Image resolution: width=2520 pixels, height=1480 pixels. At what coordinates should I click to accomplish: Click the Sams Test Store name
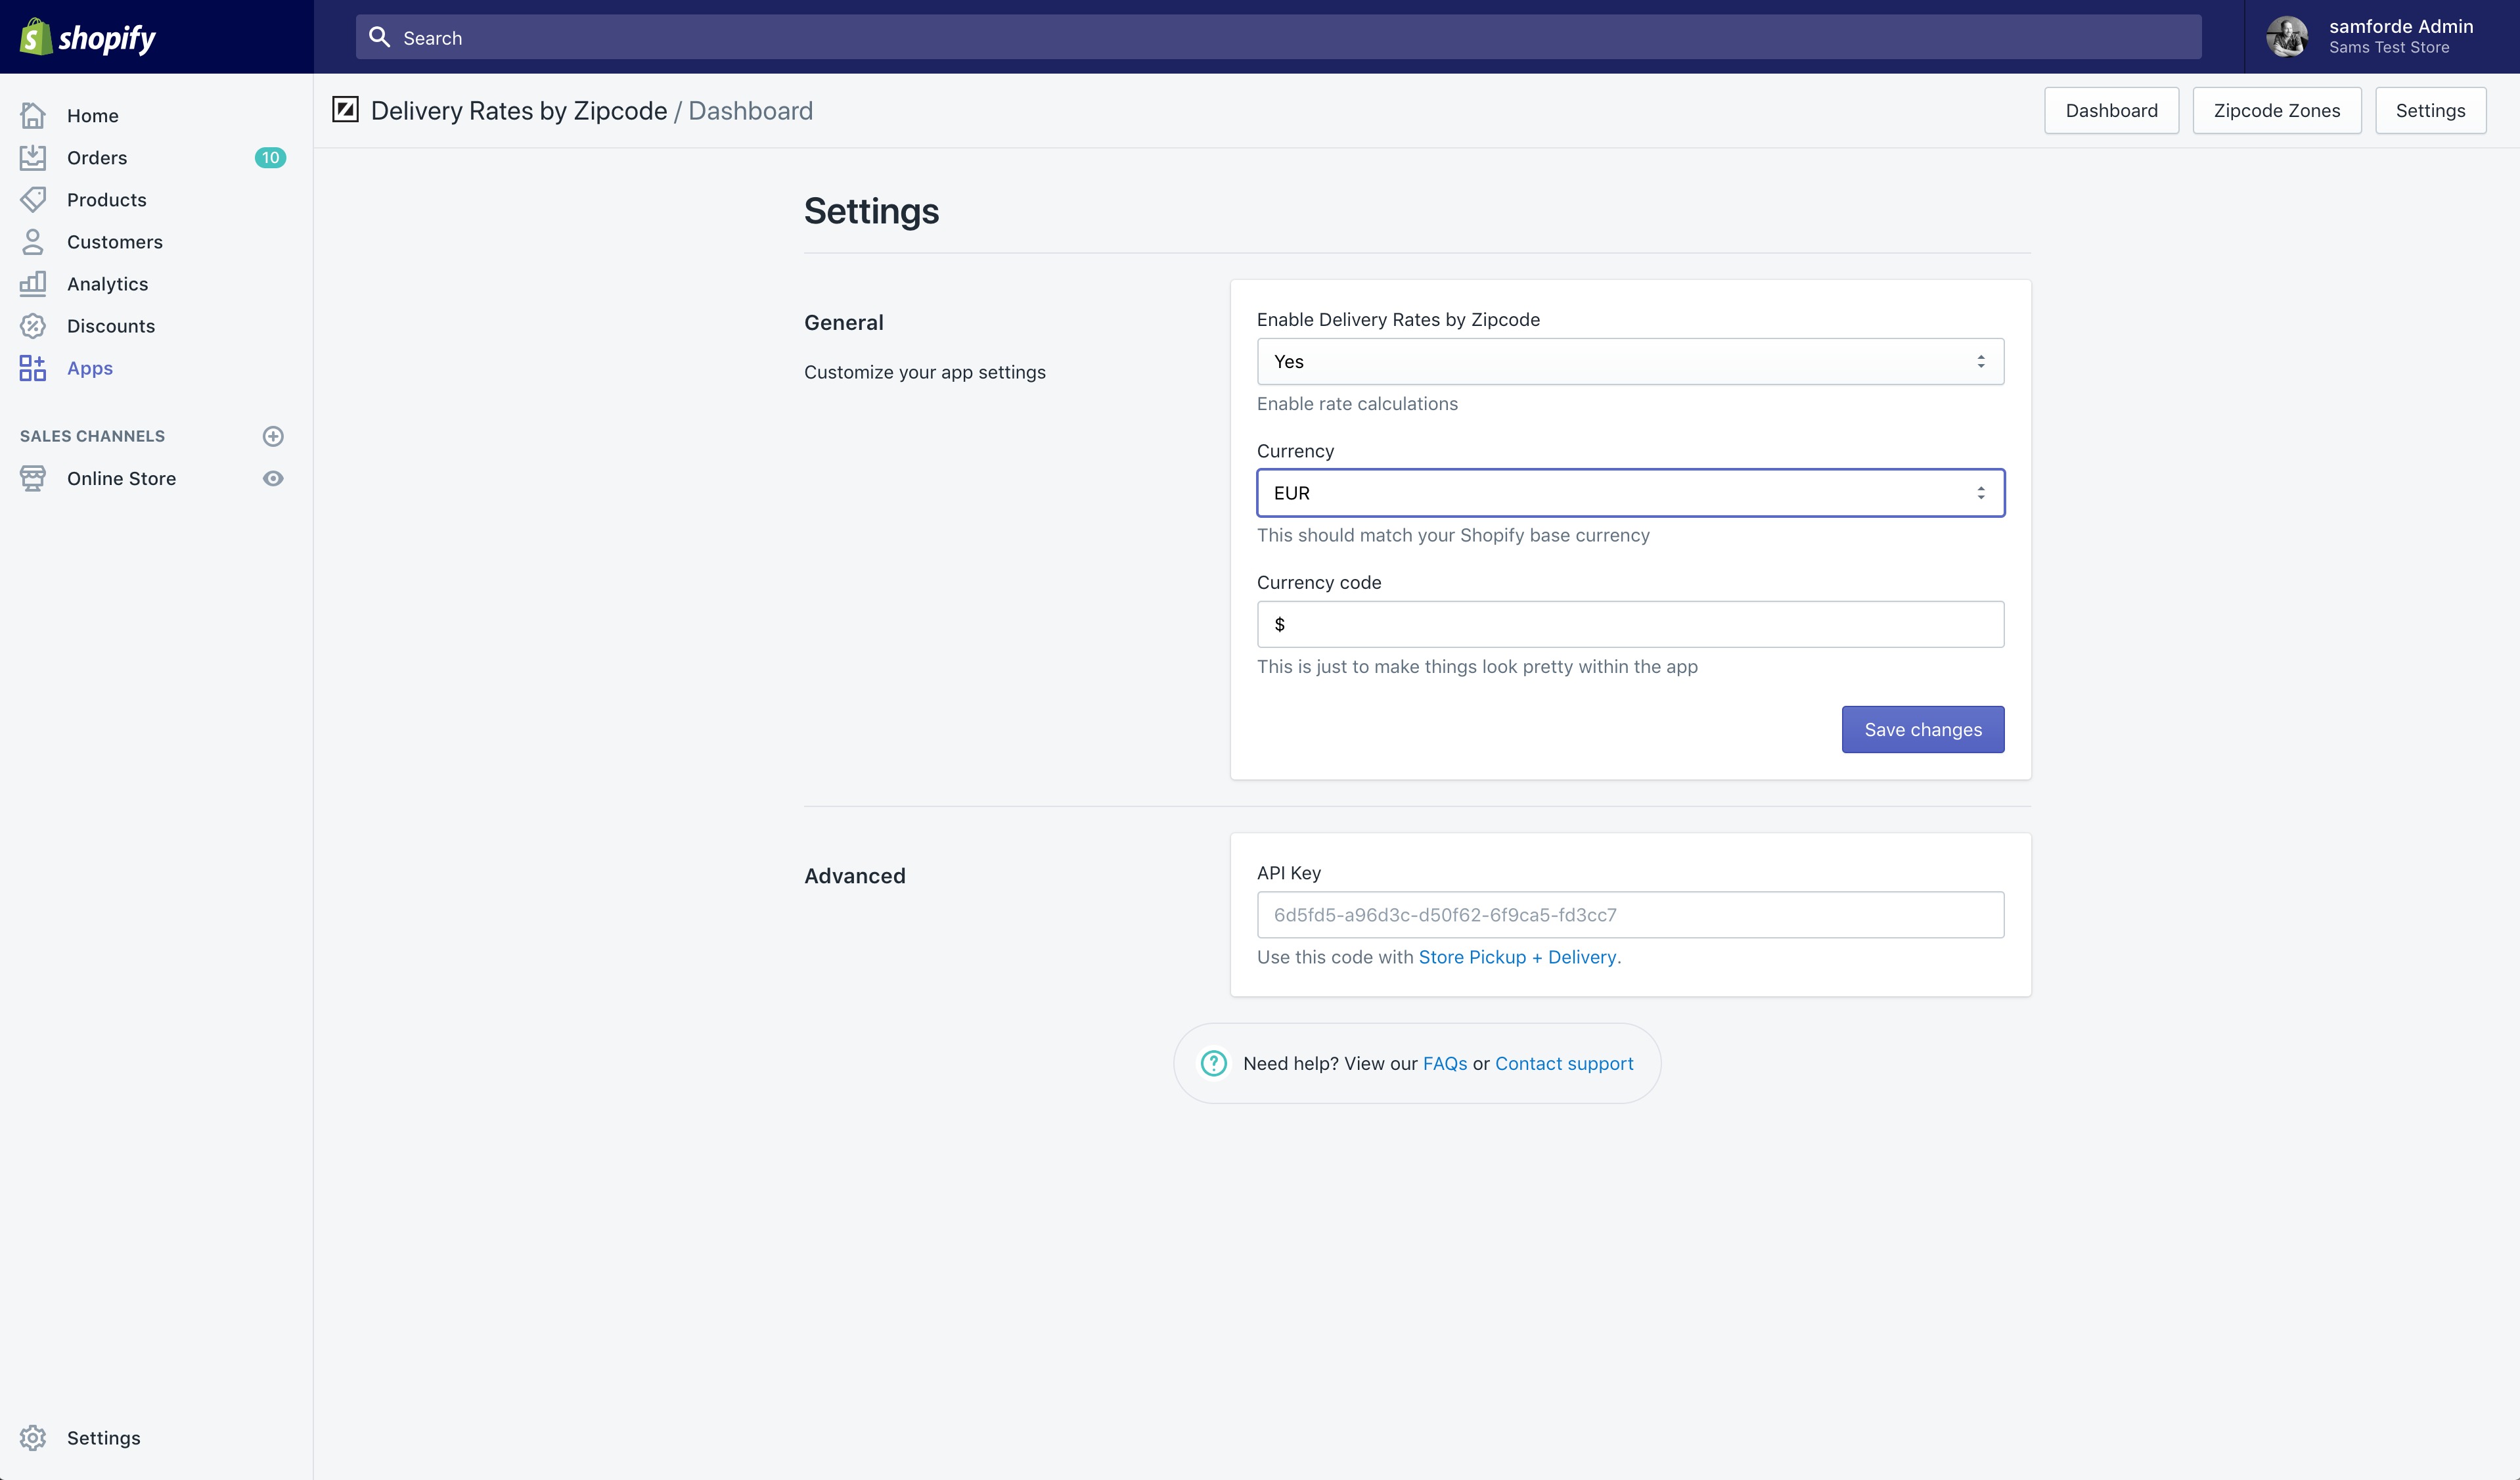click(2389, 47)
